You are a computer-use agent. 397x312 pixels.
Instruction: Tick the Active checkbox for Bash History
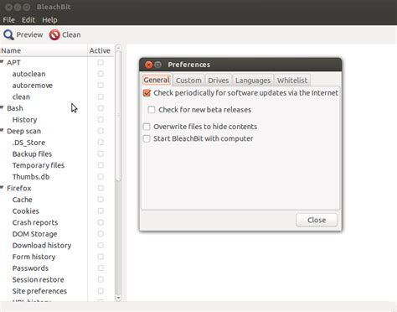pyautogui.click(x=101, y=120)
